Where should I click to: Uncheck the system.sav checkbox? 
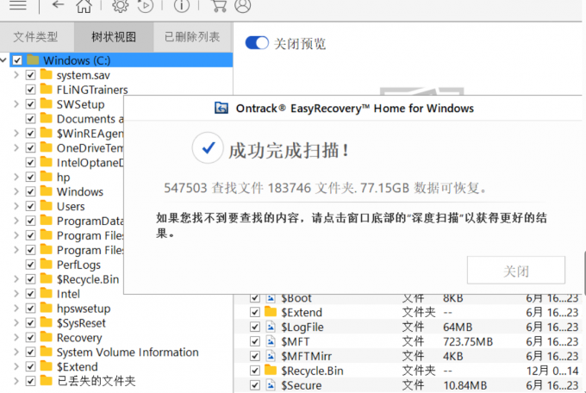pyautogui.click(x=31, y=75)
